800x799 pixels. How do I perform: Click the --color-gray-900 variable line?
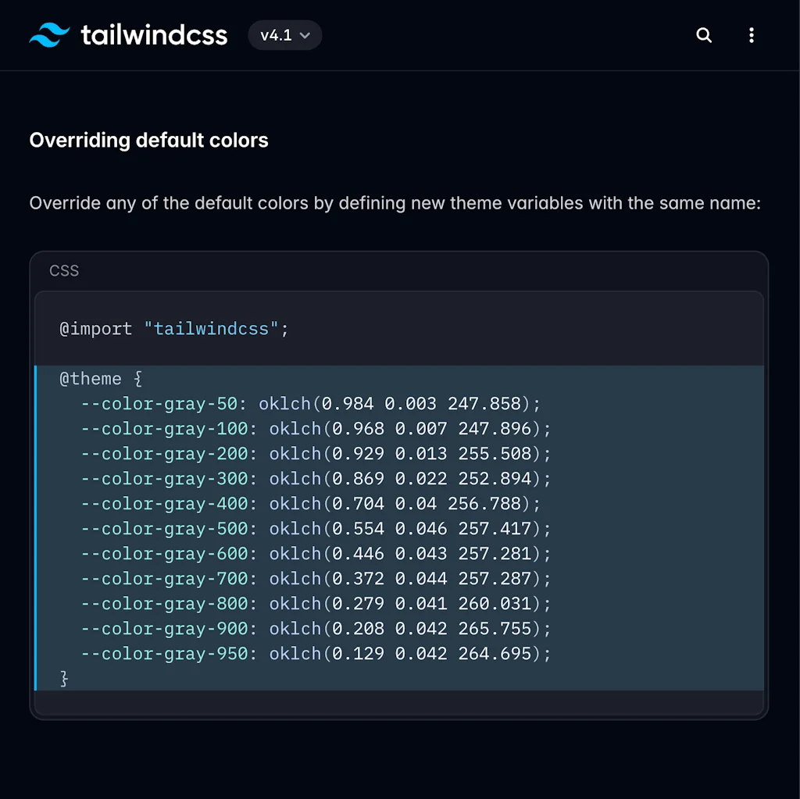click(316, 629)
